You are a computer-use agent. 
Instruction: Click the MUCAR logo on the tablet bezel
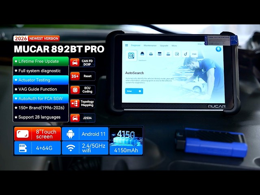tap(217, 106)
